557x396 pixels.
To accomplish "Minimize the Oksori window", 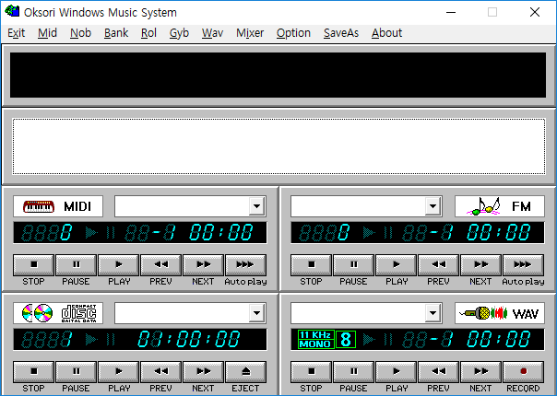I will click(451, 12).
